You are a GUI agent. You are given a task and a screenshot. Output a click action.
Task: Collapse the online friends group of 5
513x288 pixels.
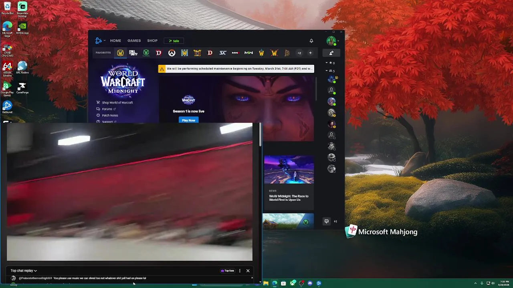point(330,71)
